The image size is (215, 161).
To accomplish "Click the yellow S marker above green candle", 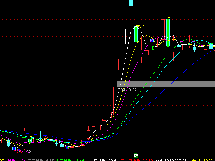I will [x=169, y=18].
